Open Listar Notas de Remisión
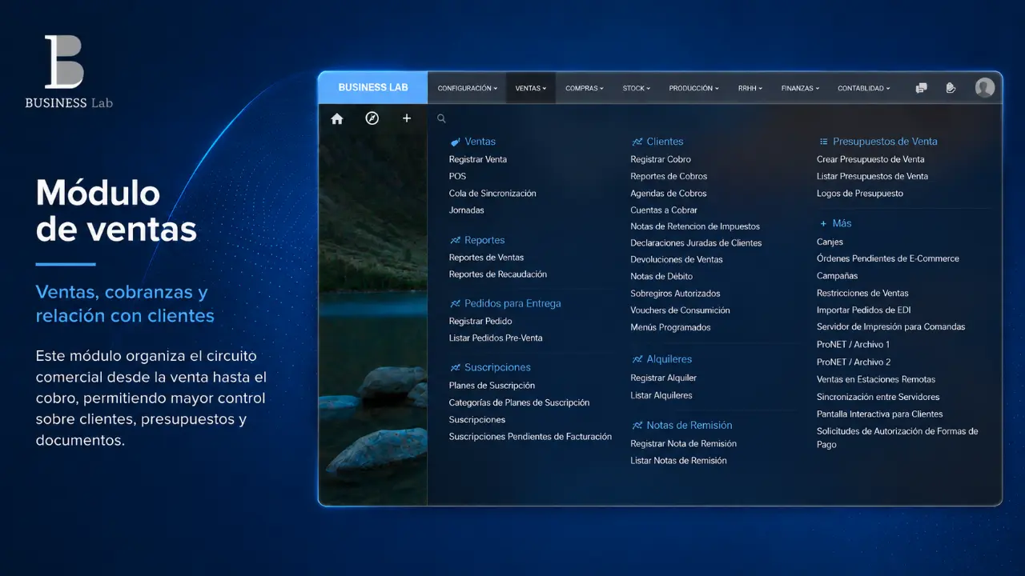Viewport: 1025px width, 576px height. point(678,461)
